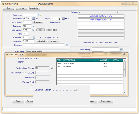Focus the Travel agency field

(x=105, y=49)
